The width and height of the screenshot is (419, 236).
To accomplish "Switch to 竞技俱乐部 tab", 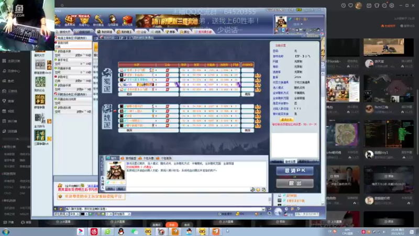I will click(x=203, y=32).
